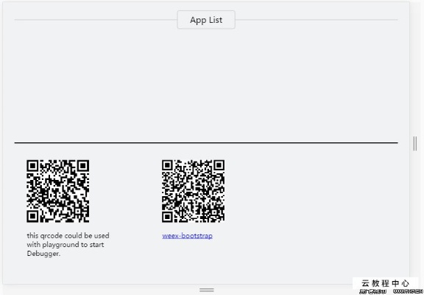Click the App List button

206,20
